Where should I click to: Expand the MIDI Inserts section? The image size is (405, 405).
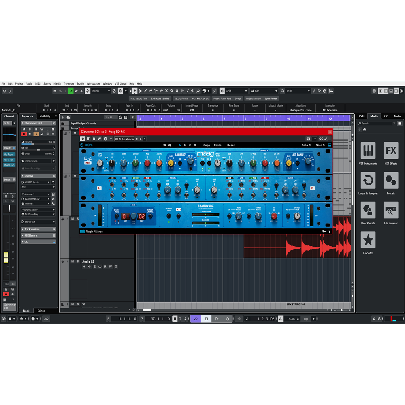pyautogui.click(x=38, y=236)
